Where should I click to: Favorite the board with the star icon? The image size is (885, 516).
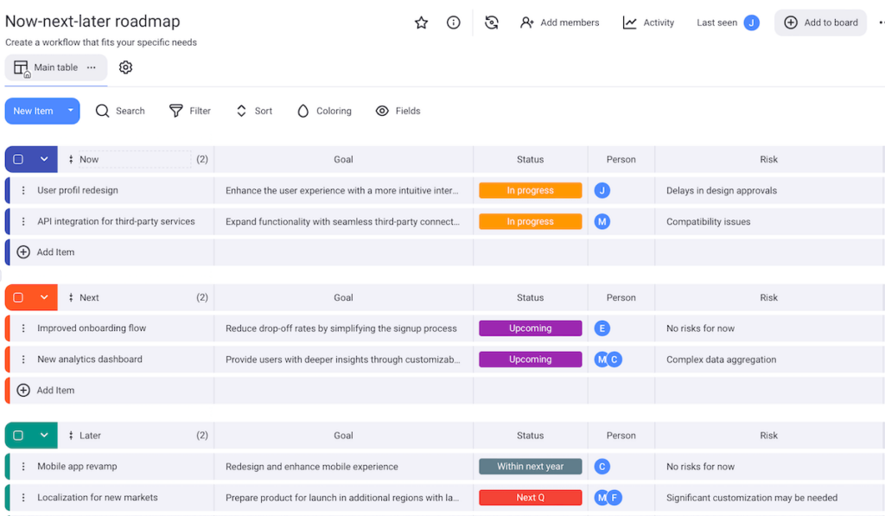tap(421, 23)
